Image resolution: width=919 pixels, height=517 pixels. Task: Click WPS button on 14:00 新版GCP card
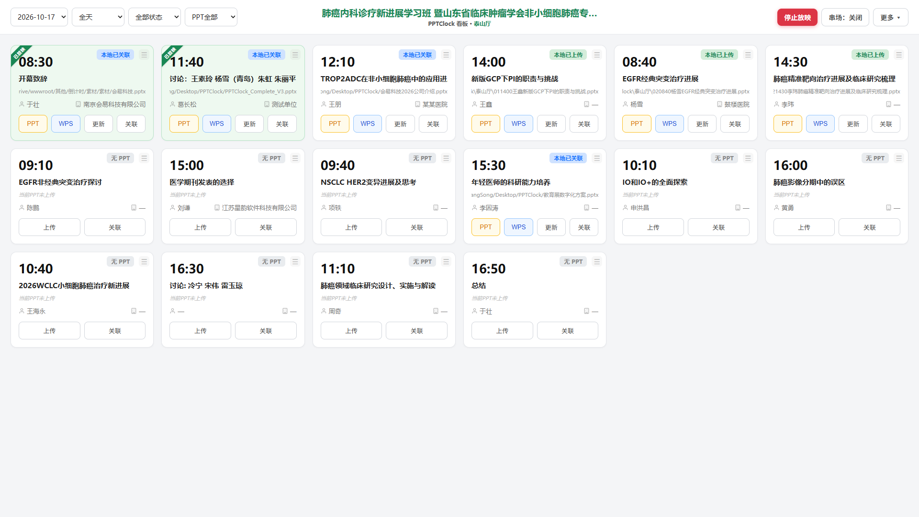518,124
